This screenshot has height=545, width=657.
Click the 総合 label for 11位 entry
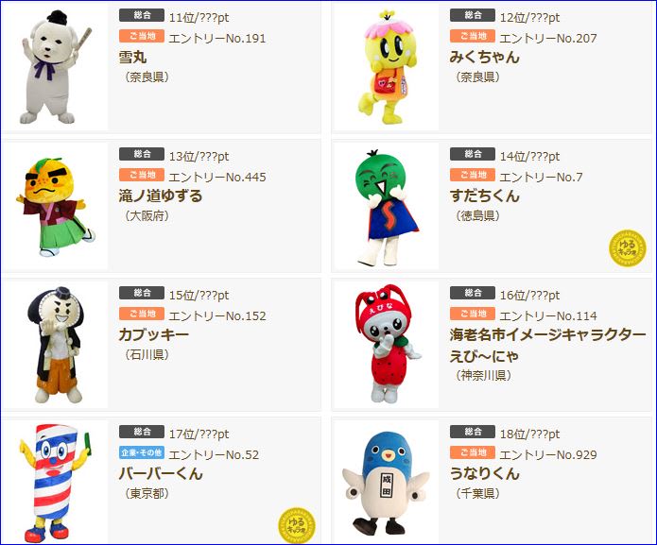pos(141,15)
